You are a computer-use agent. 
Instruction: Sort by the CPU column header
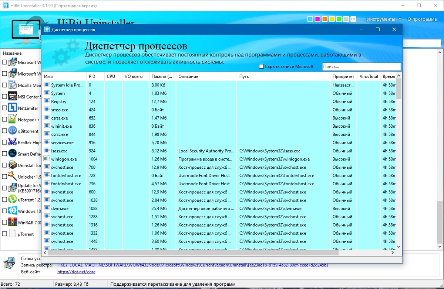113,76
